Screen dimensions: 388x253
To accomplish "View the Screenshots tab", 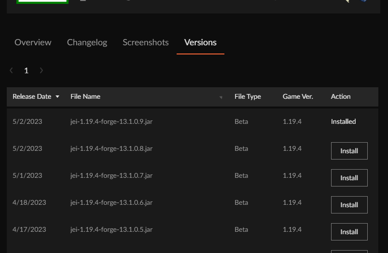I will point(145,42).
